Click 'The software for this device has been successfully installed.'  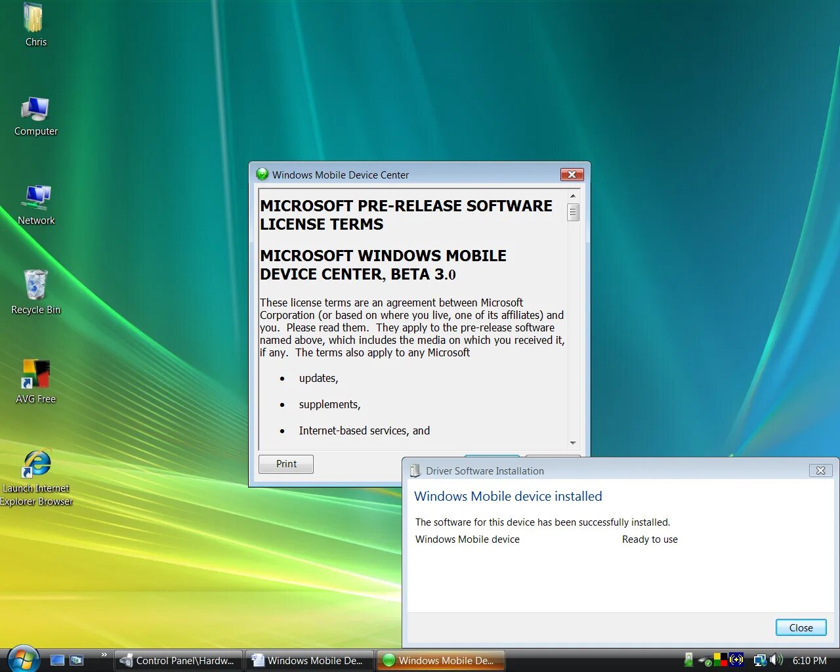pos(543,522)
